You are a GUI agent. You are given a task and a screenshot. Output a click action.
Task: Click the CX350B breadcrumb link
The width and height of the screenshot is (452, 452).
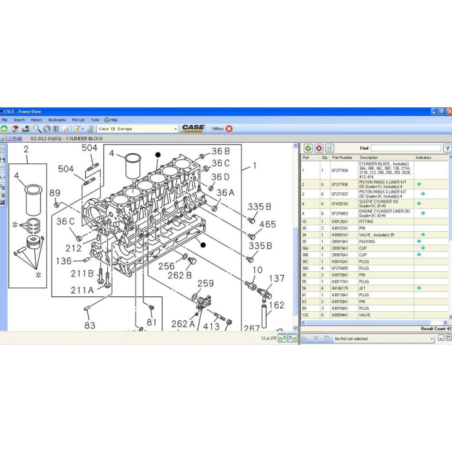point(14,139)
